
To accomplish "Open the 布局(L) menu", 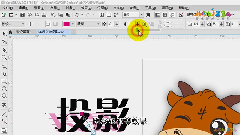I will pyautogui.click(x=55, y=8).
